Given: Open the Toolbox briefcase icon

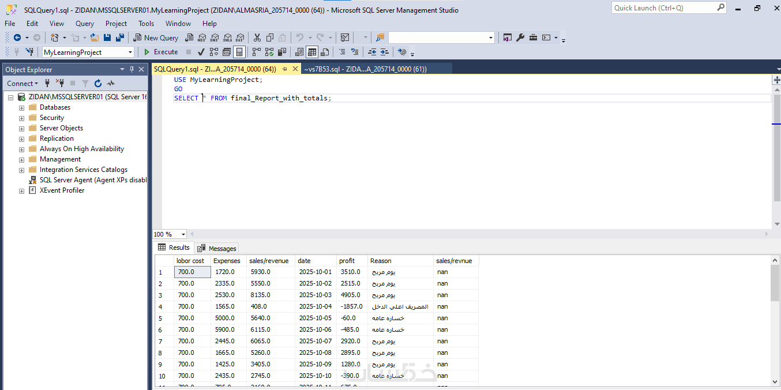Looking at the screenshot, I should pos(533,37).
